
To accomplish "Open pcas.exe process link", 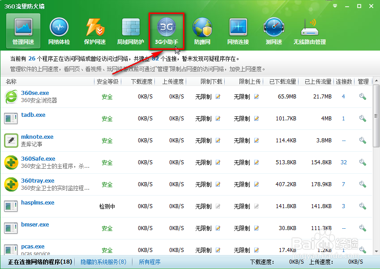I will coord(33,247).
